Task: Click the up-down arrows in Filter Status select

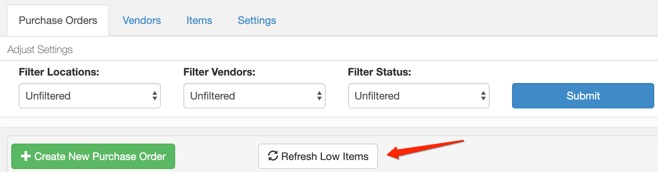Action: click(x=483, y=96)
